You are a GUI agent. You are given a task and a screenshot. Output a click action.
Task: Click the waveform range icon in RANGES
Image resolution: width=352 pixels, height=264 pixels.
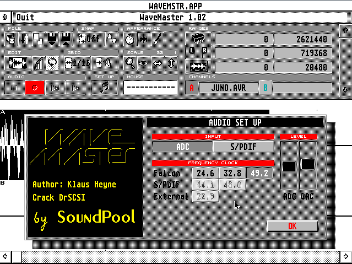tap(198, 67)
